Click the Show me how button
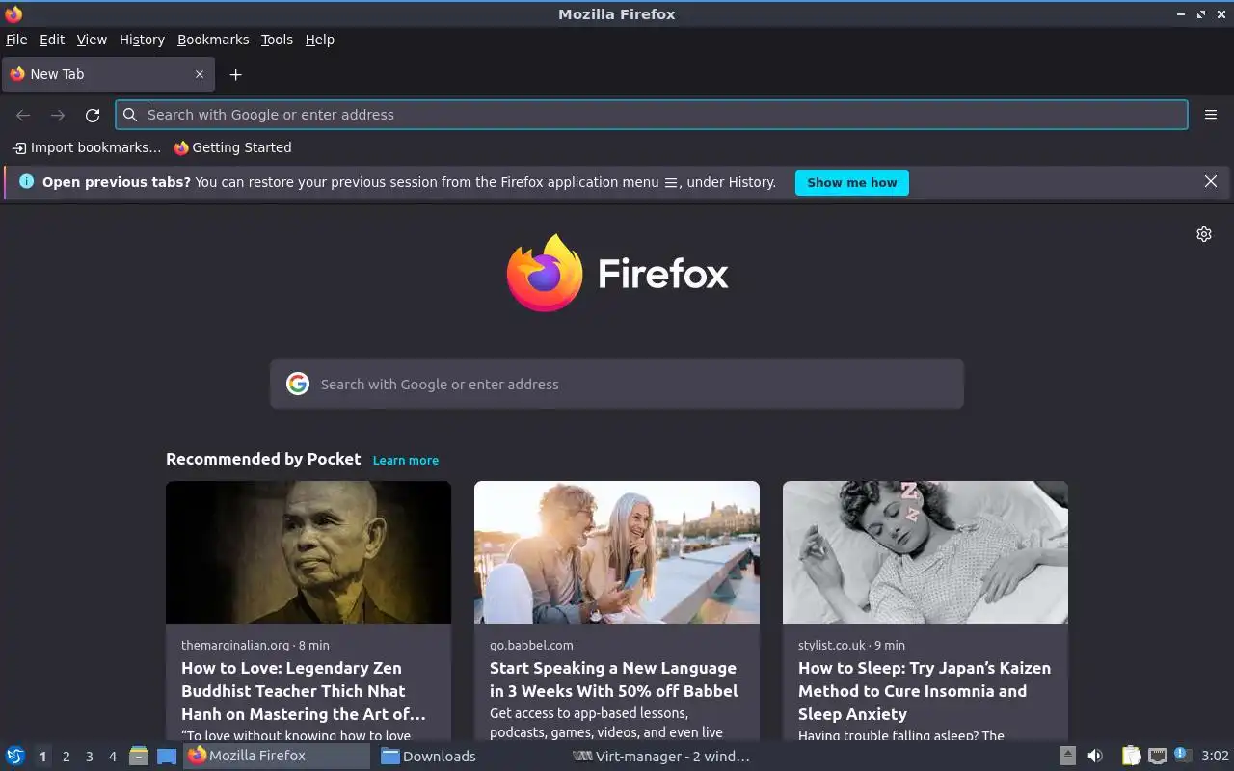This screenshot has width=1234, height=771. pyautogui.click(x=852, y=182)
